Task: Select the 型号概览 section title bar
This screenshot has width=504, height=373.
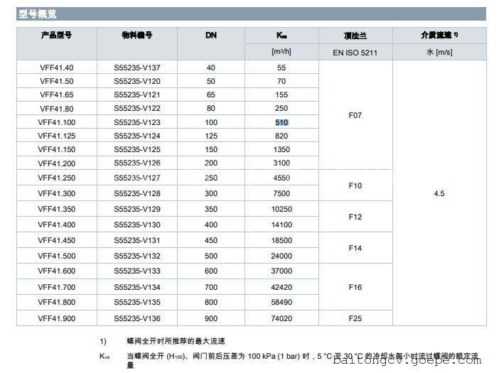Action: pyautogui.click(x=252, y=13)
